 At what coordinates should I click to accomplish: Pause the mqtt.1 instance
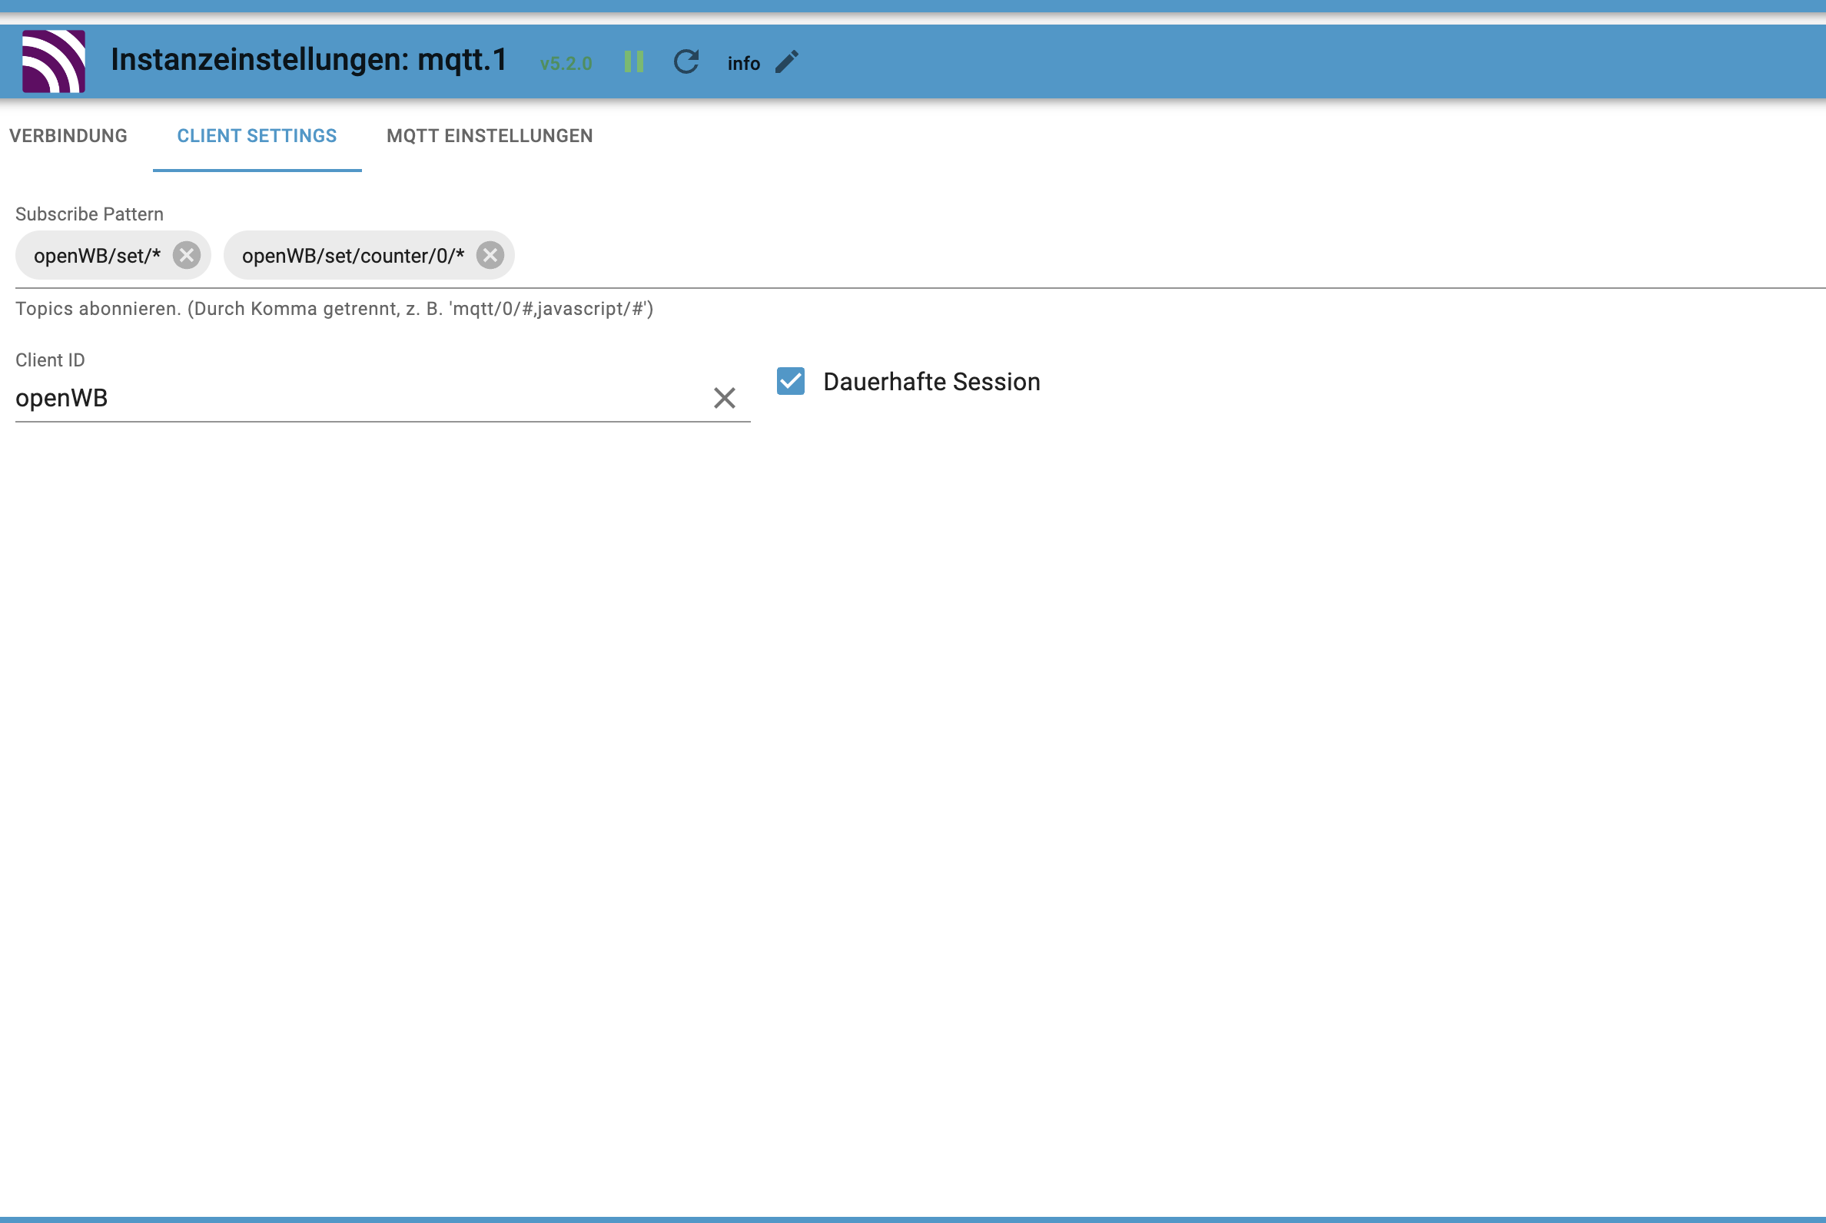pos(633,61)
